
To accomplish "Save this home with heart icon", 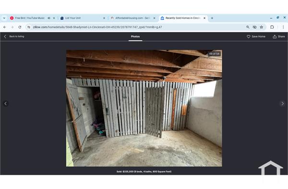I will (x=256, y=36).
